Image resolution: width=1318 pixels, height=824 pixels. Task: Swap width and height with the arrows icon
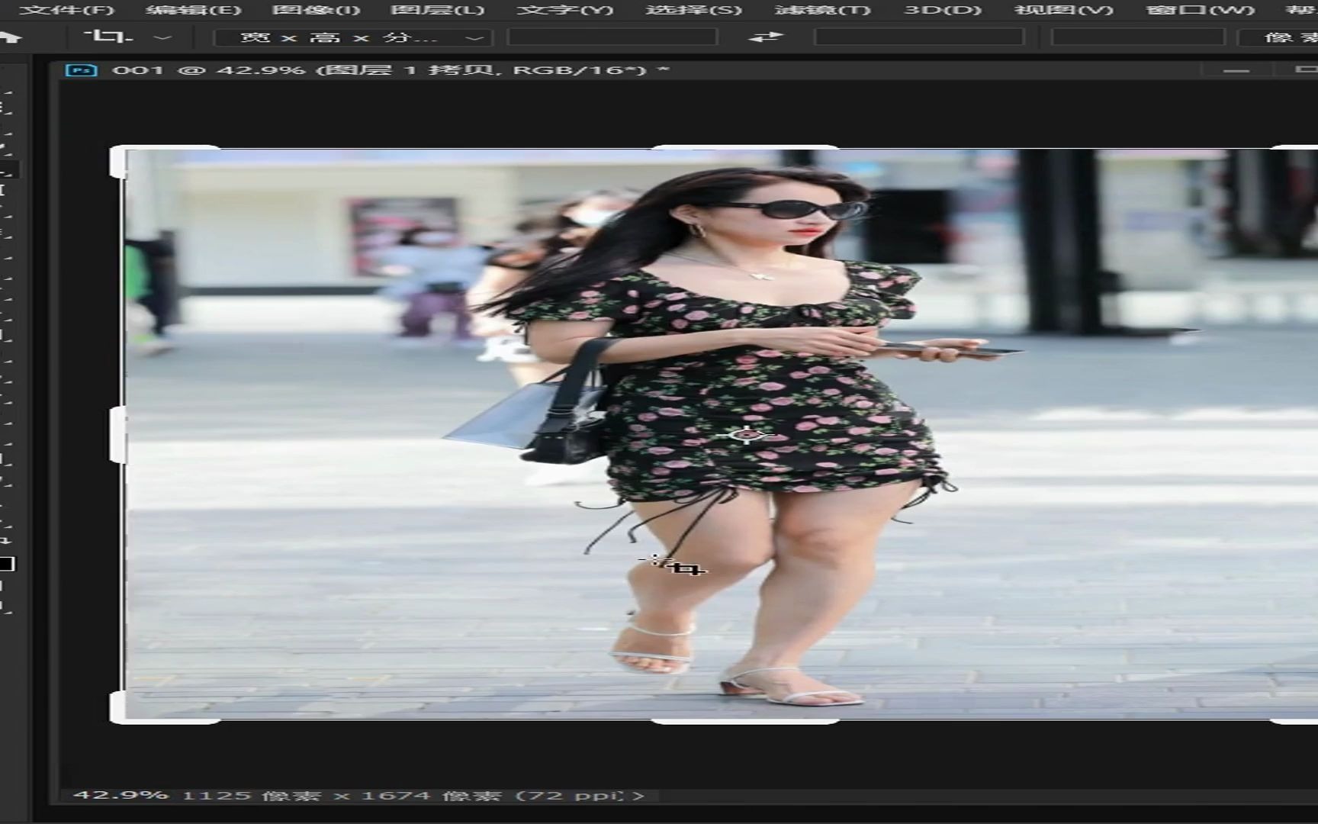point(766,37)
